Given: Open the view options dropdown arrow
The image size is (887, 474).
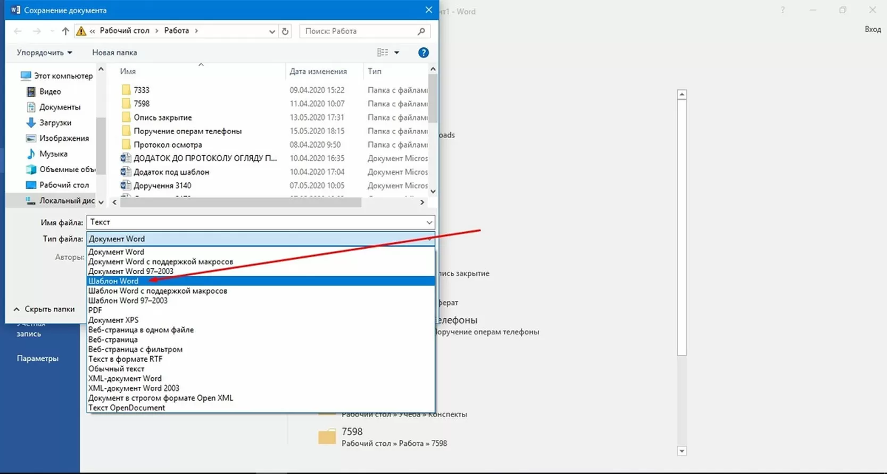Looking at the screenshot, I should [396, 53].
